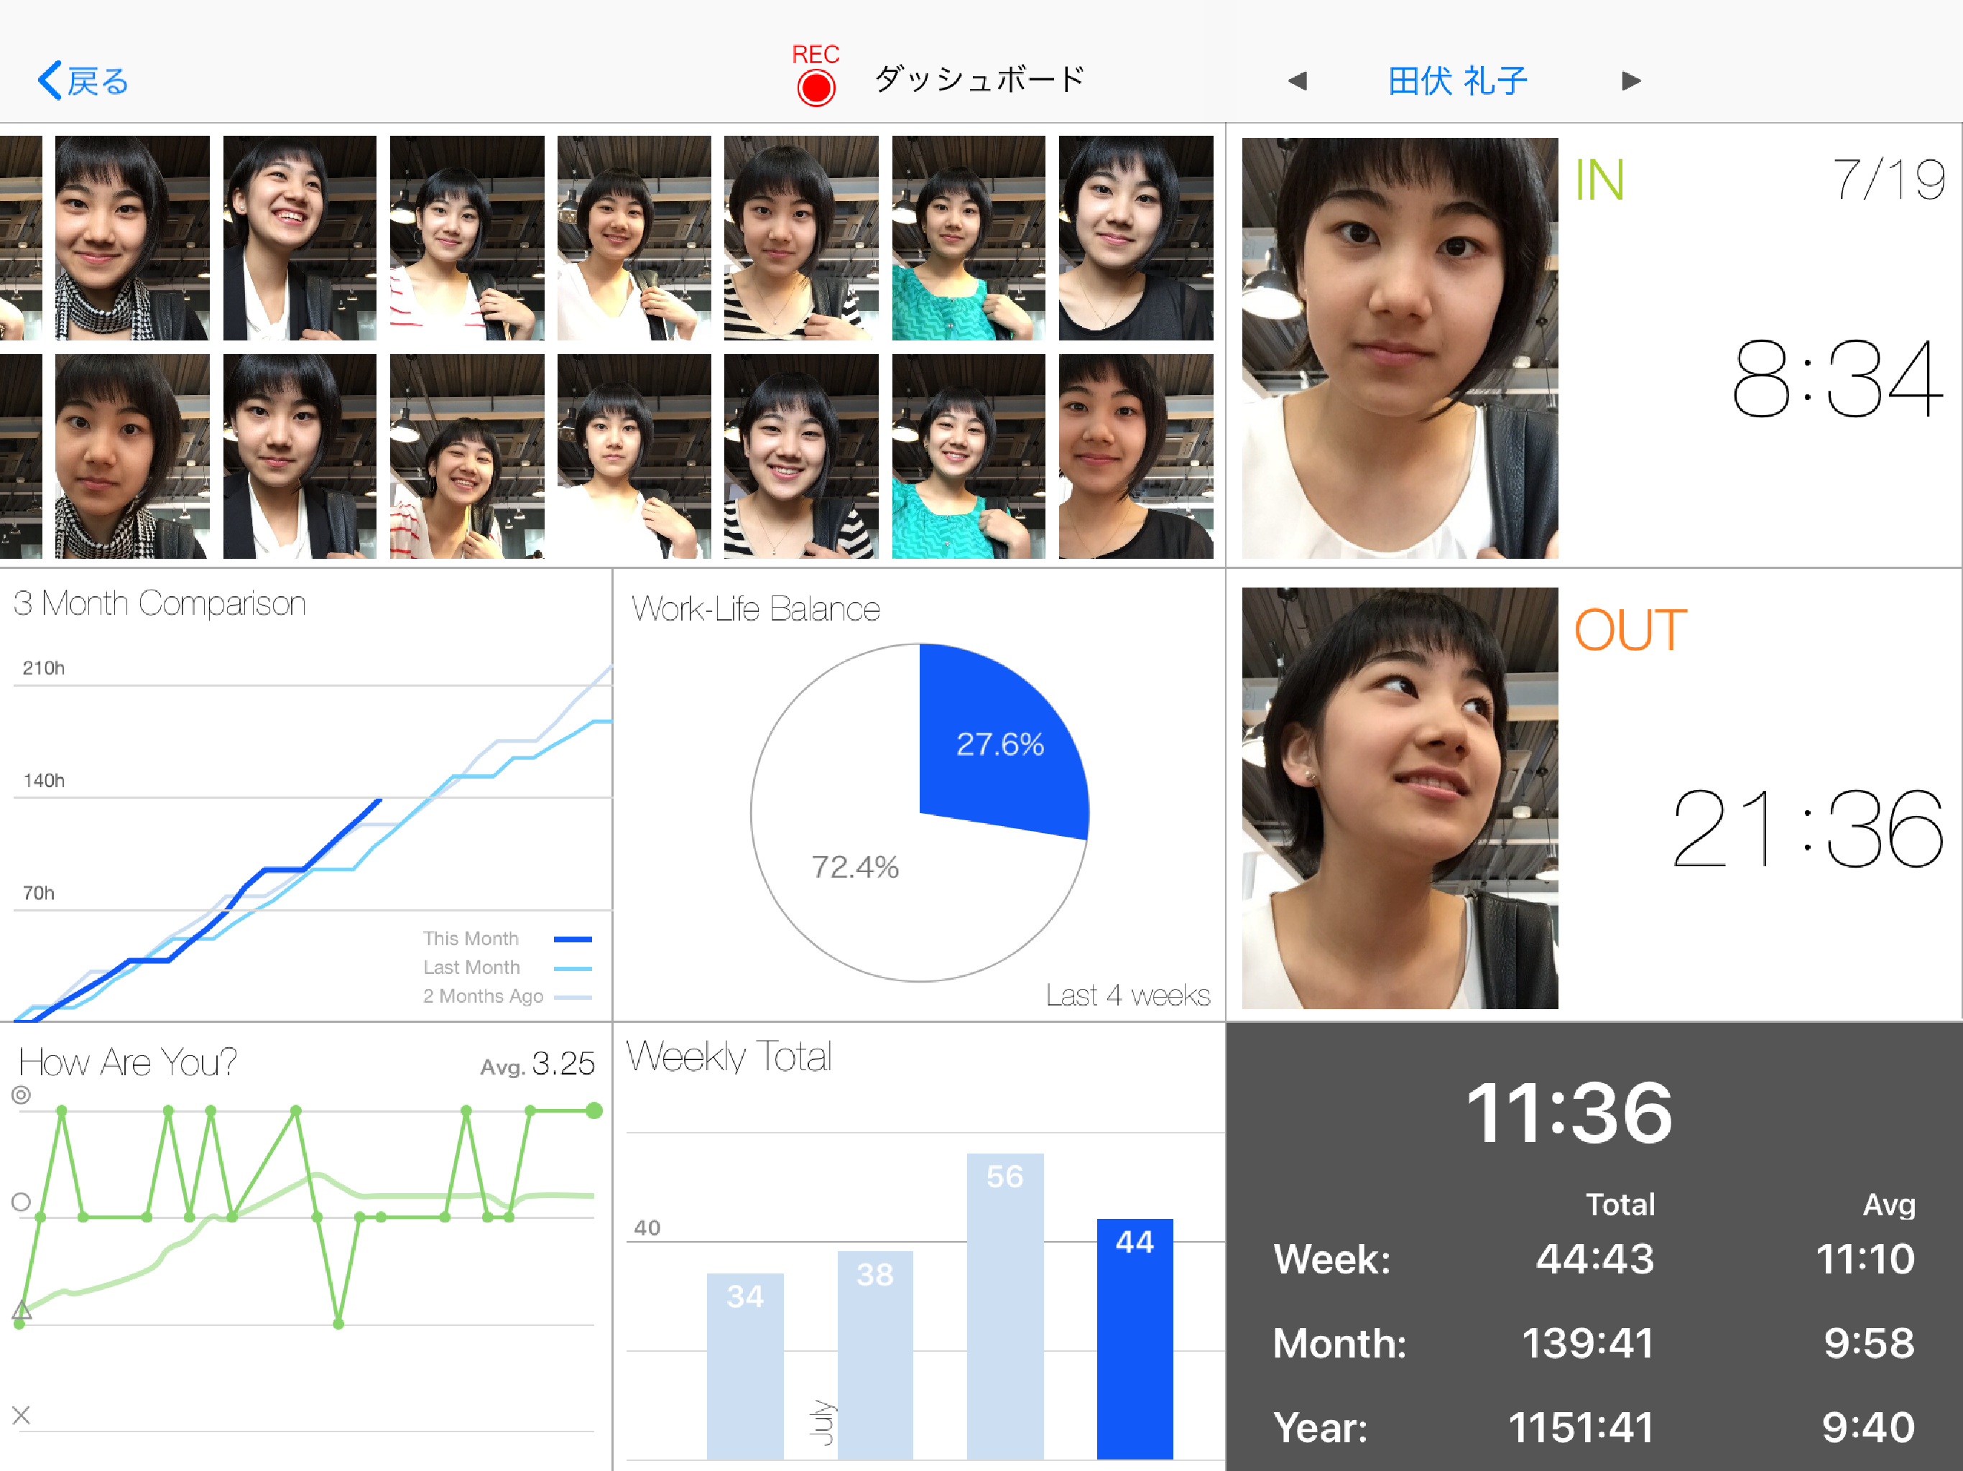Click the Week total 44:43 value
1963x1471 pixels.
click(x=1594, y=1259)
